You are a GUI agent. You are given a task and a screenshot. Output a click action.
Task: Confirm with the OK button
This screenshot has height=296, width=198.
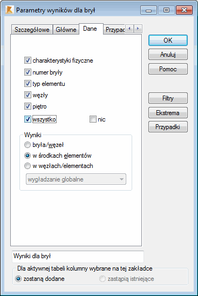pos(168,40)
